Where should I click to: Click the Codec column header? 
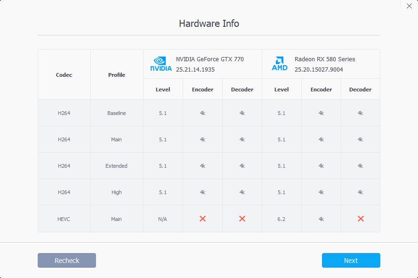coord(64,75)
